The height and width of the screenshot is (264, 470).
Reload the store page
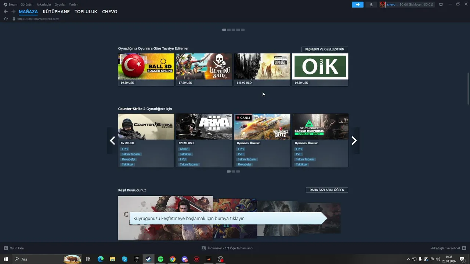pos(6,19)
